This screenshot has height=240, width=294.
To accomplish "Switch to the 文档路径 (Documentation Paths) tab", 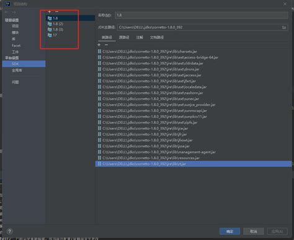I will coord(157,37).
